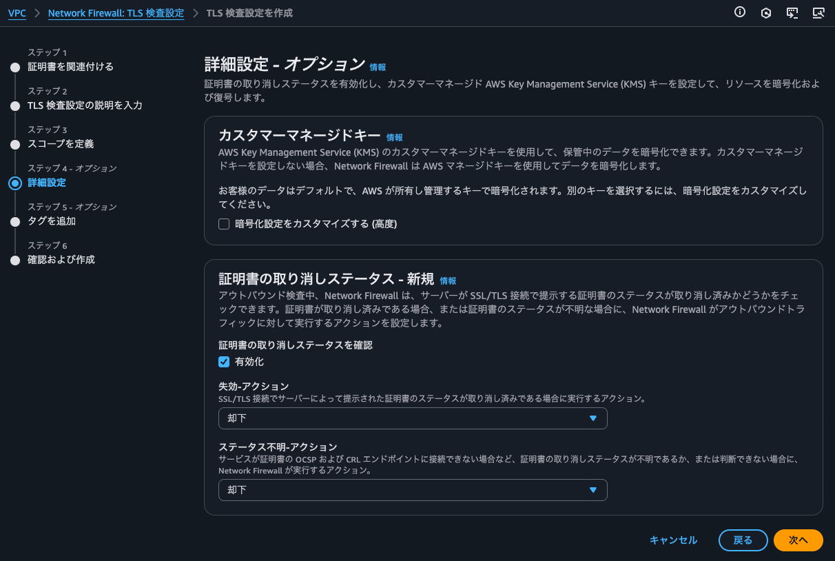Open the Amazon Q hexagon icon
This screenshot has width=835, height=561.
tap(765, 12)
